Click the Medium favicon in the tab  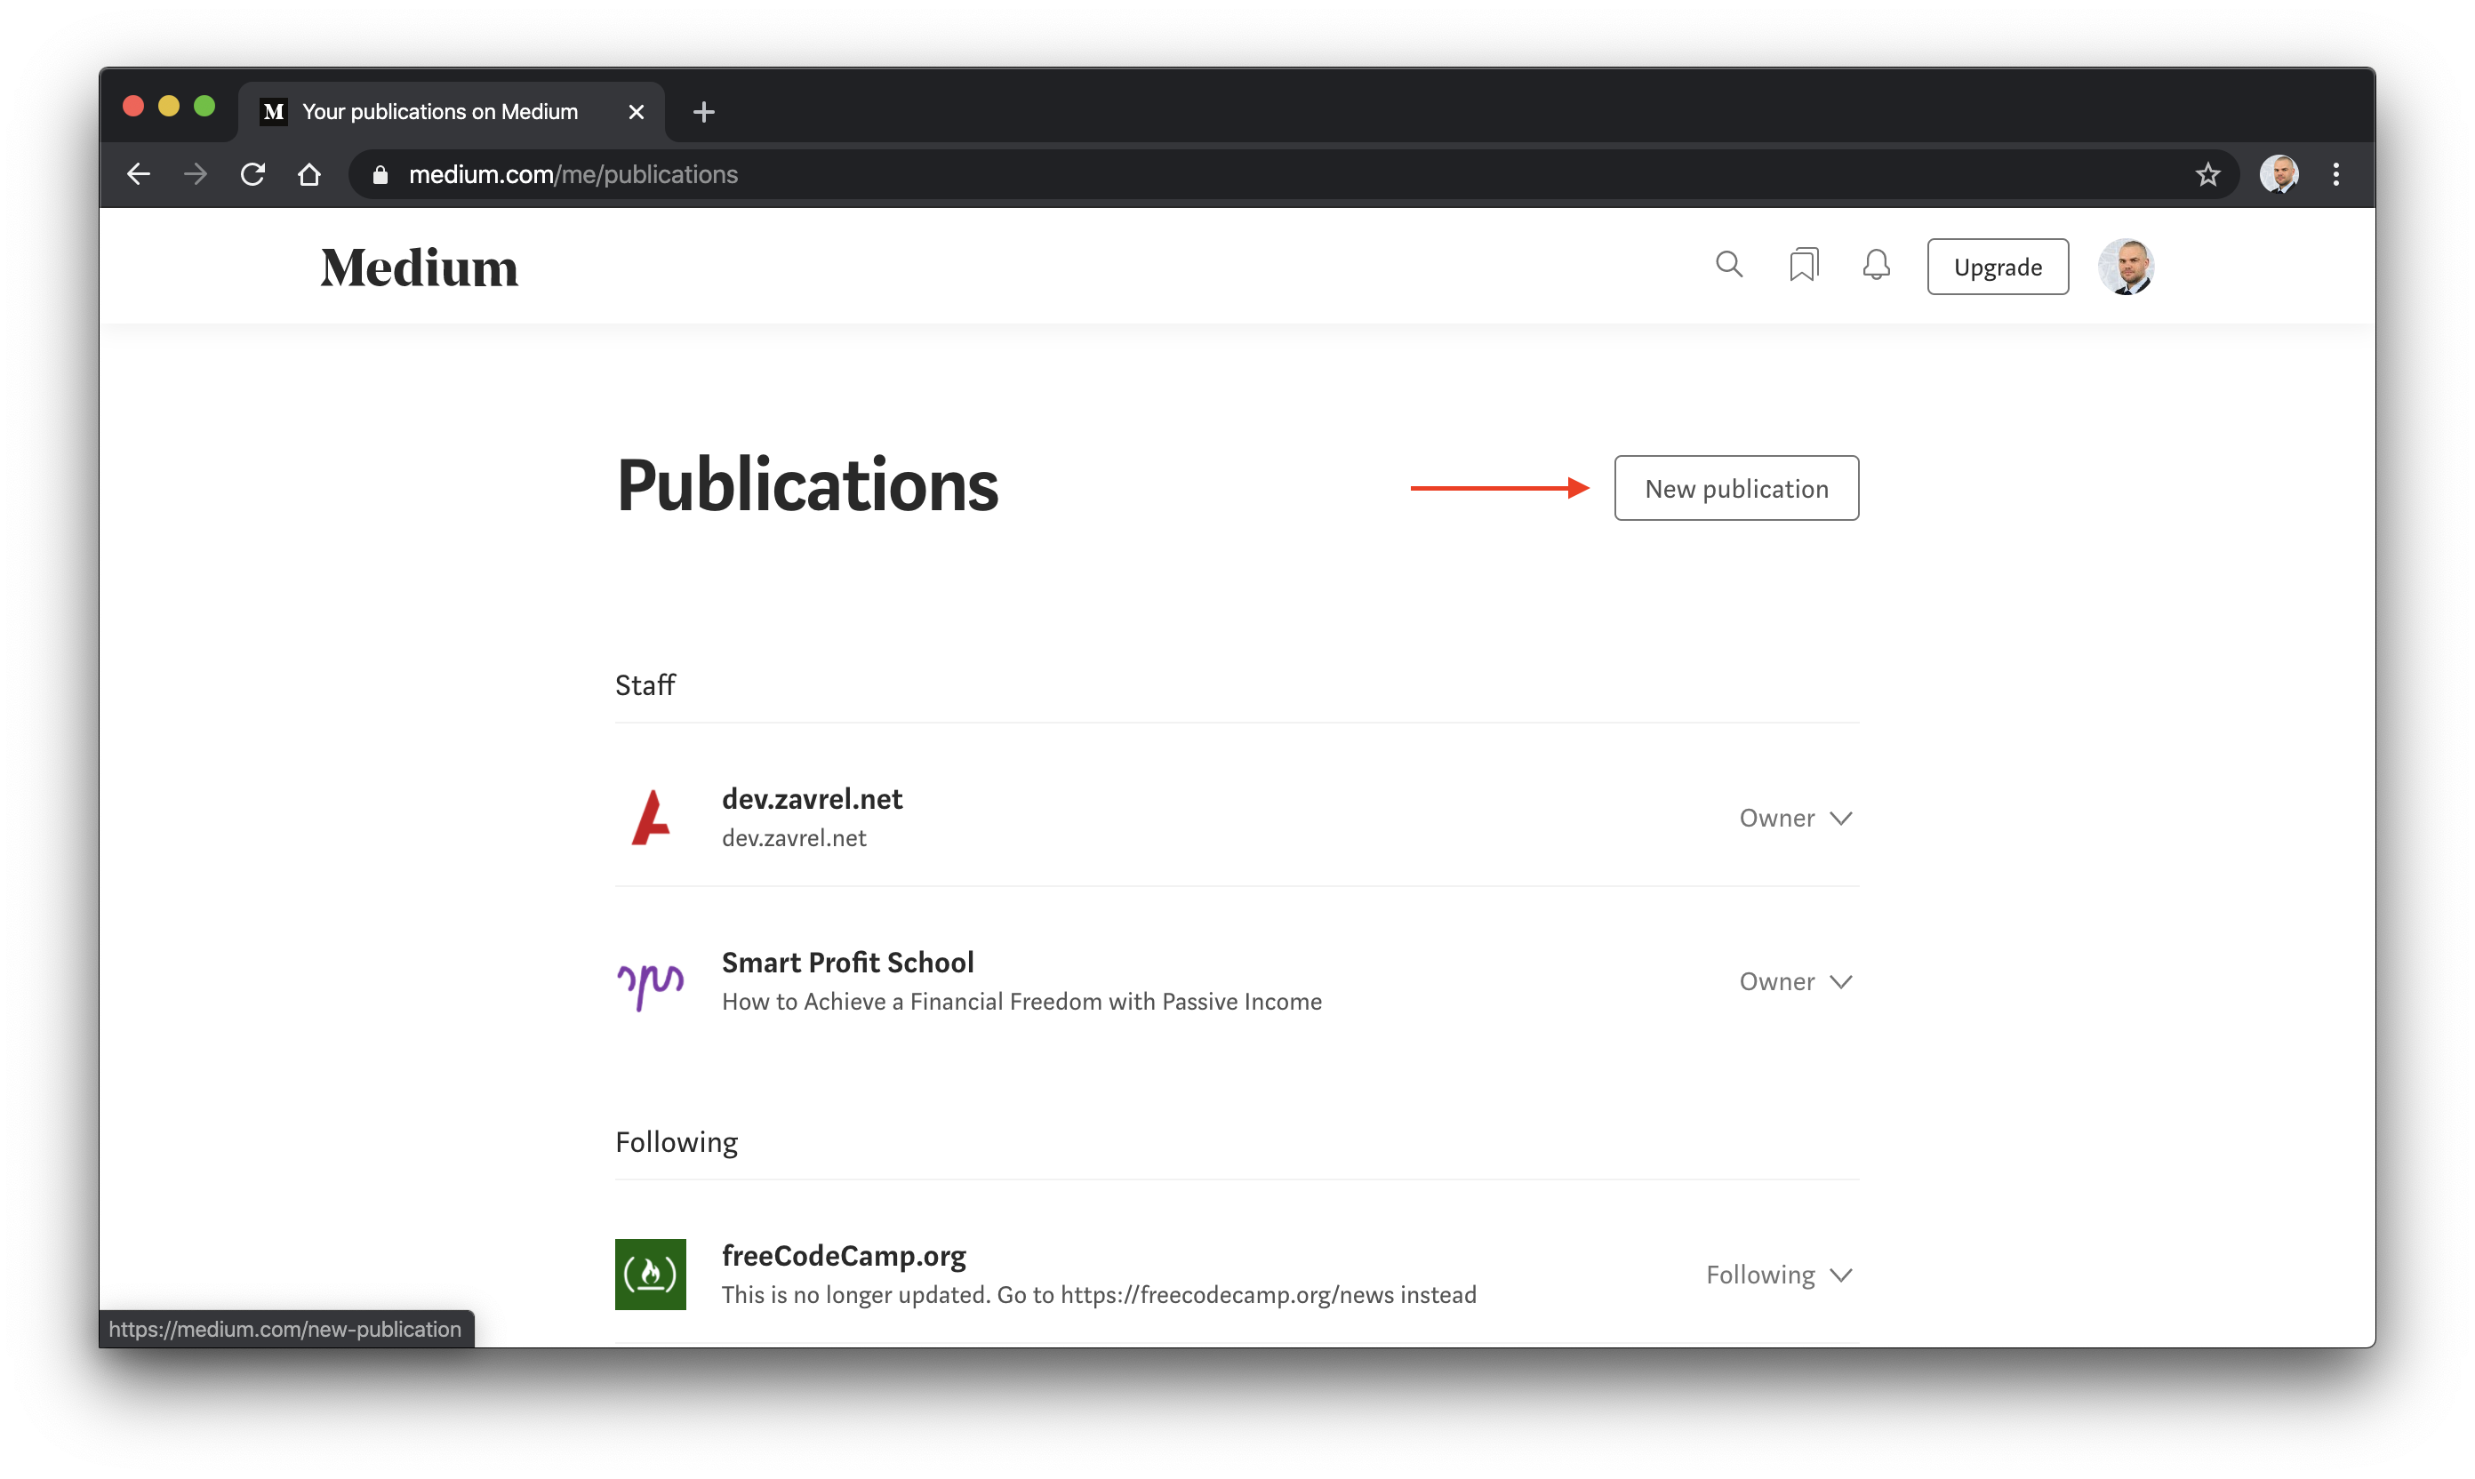[273, 112]
